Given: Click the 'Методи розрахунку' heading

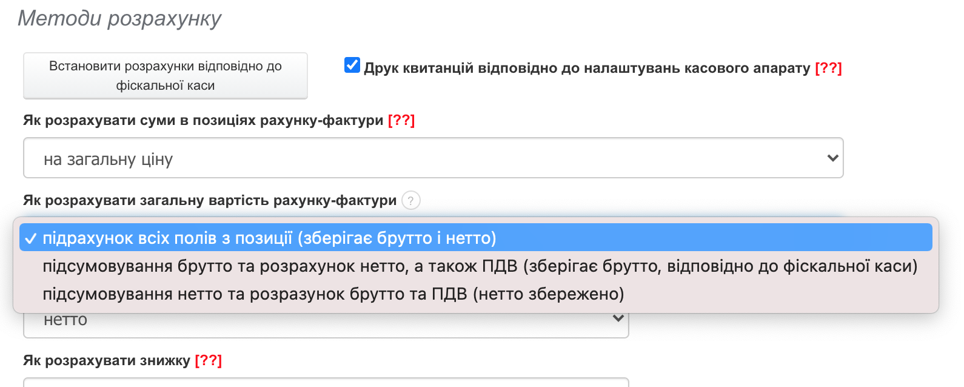Looking at the screenshot, I should (119, 19).
